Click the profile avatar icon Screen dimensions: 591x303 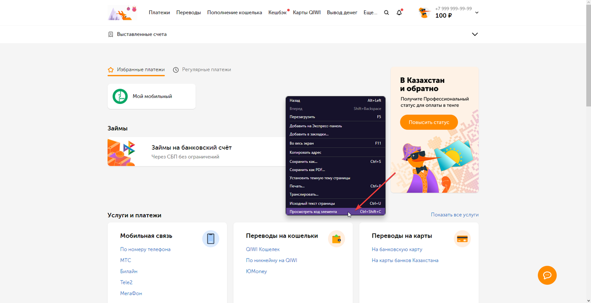coord(424,12)
